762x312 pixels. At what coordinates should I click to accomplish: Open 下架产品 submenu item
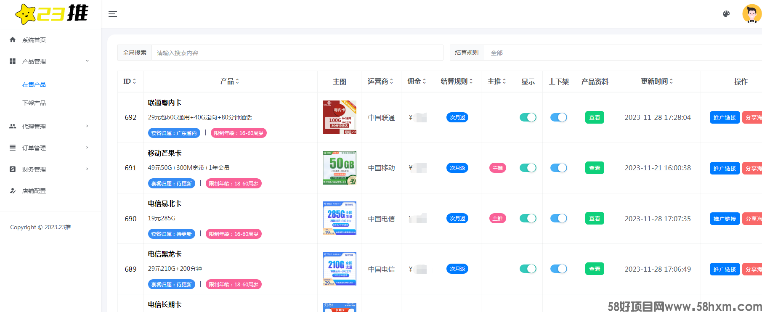pyautogui.click(x=34, y=103)
